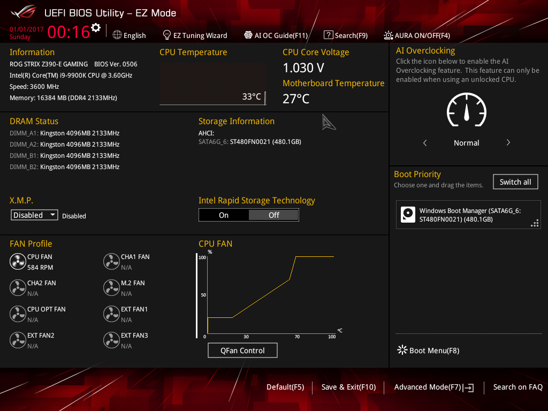Screen dimensions: 548x411
Task: Click the 27°C motherboard temperature value
Action: (296, 98)
